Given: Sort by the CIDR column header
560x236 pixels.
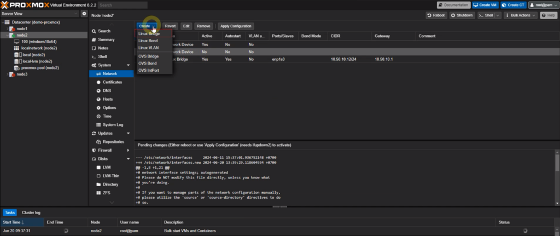Looking at the screenshot, I should point(349,36).
